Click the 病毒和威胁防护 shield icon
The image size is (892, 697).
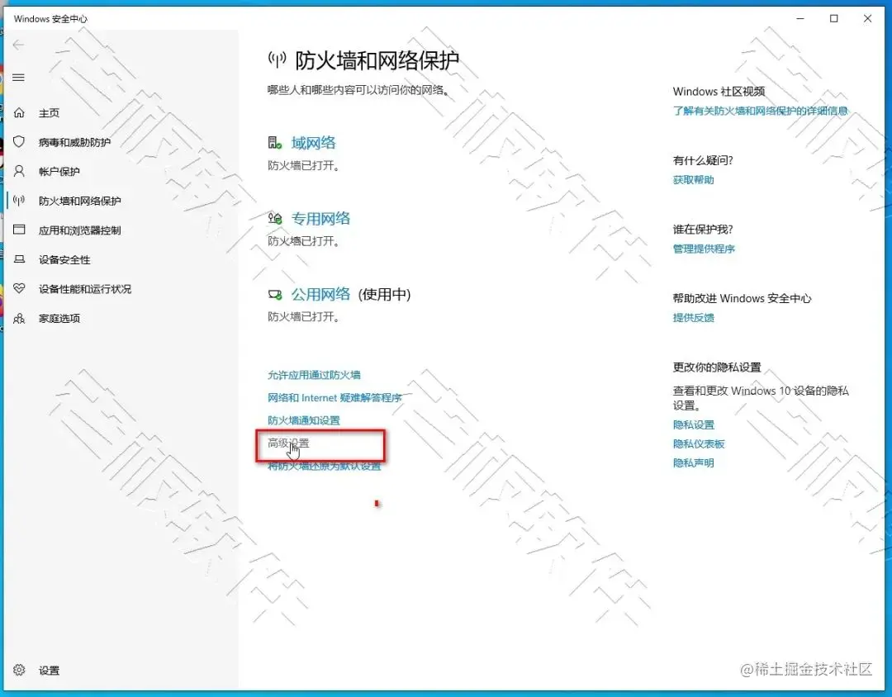(x=19, y=142)
